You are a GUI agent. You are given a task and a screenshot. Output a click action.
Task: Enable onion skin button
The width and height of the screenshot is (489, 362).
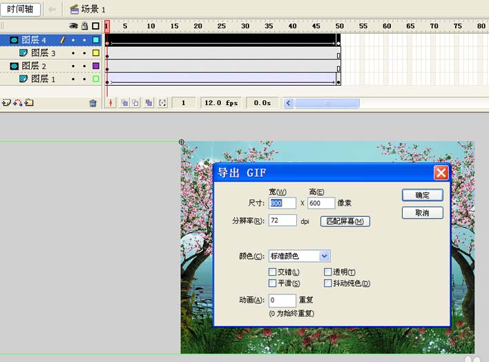point(124,103)
